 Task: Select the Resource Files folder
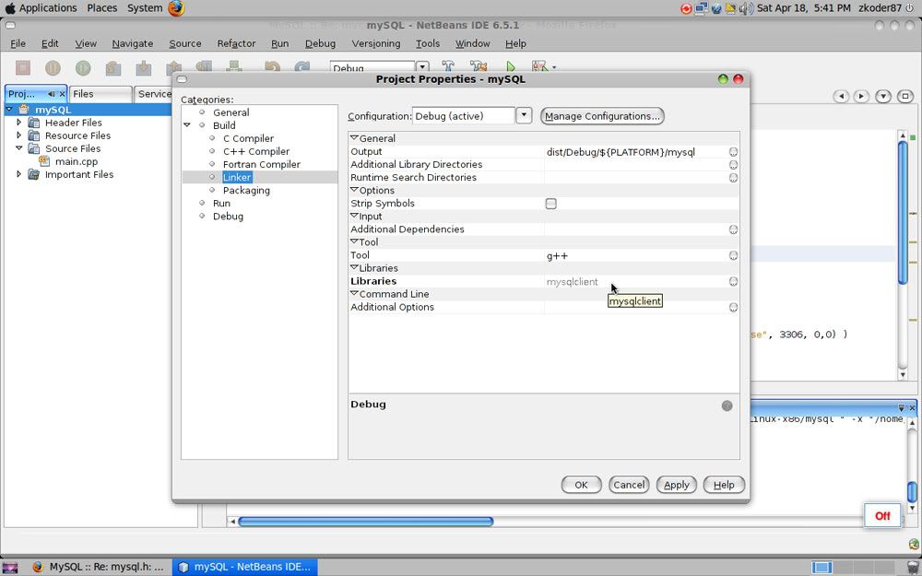click(x=77, y=135)
